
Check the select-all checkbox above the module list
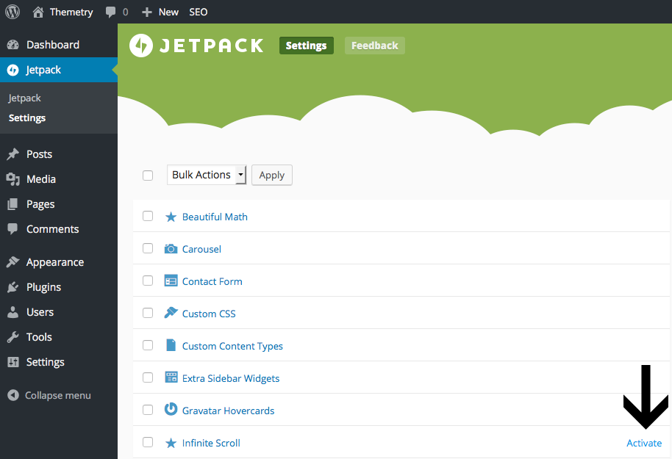[148, 175]
